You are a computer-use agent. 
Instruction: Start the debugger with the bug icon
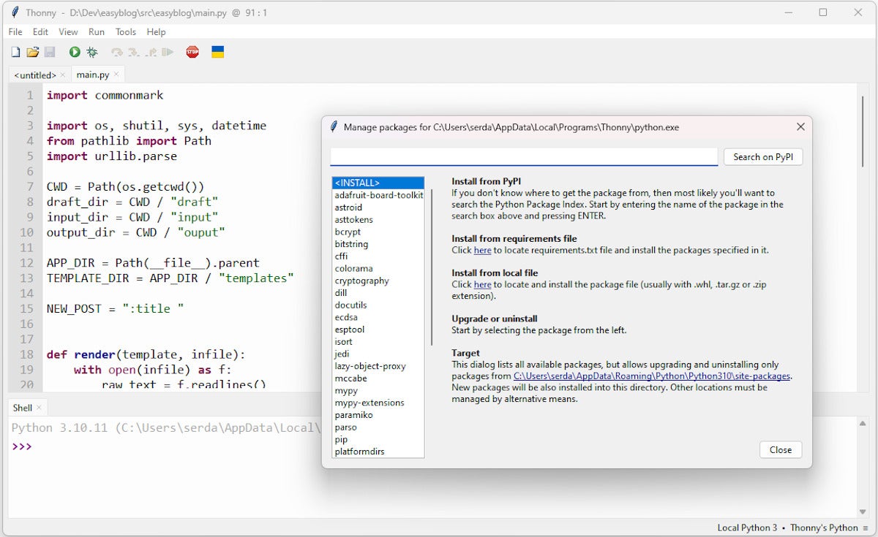tap(91, 52)
